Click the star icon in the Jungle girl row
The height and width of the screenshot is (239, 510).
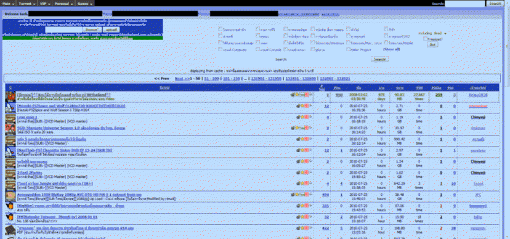[302, 184]
